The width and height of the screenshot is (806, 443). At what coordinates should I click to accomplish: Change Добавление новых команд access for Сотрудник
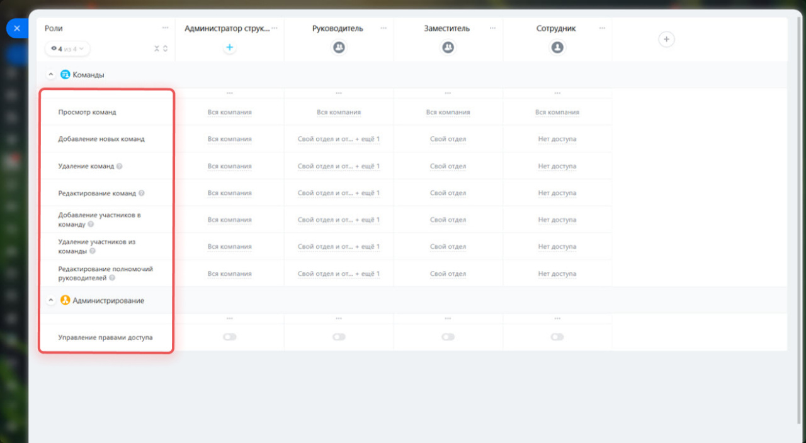click(x=557, y=139)
